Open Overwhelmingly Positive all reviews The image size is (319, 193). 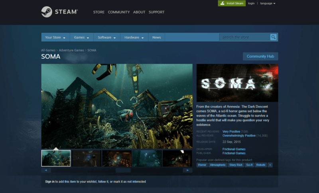tap(239, 136)
